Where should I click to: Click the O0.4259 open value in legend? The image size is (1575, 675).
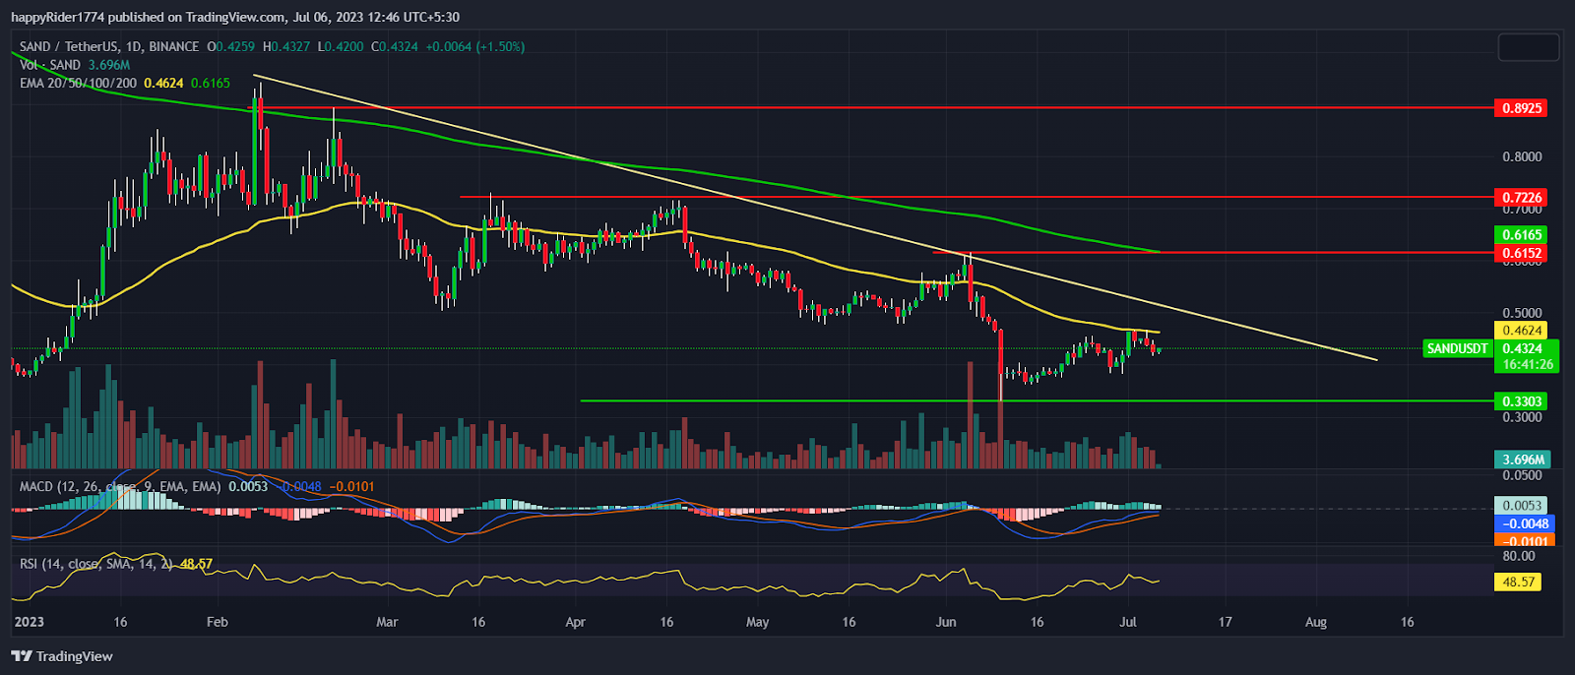[x=230, y=46]
